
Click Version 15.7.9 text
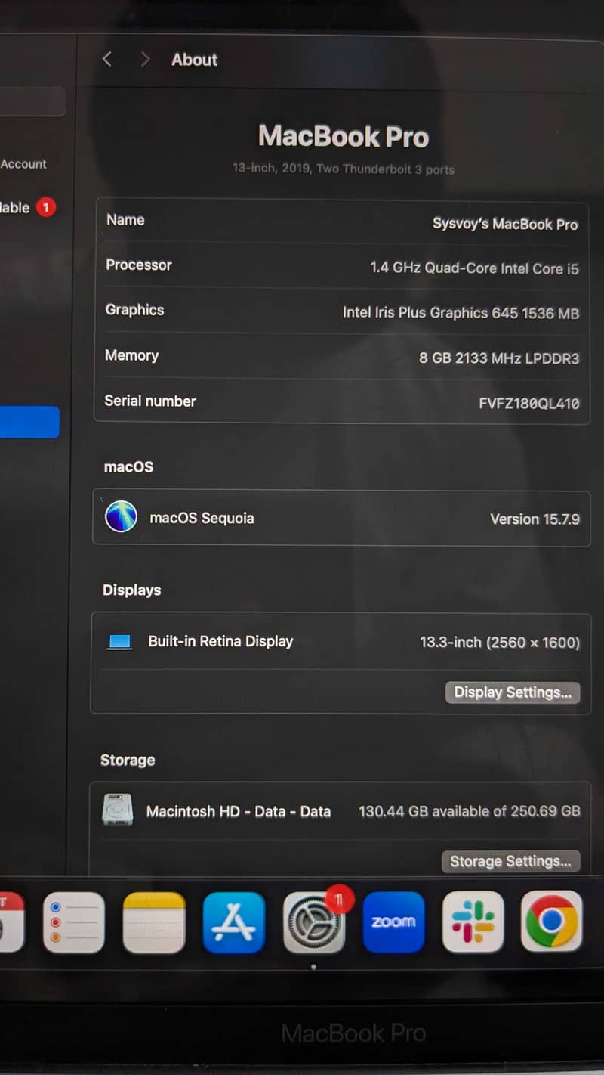pyautogui.click(x=535, y=519)
